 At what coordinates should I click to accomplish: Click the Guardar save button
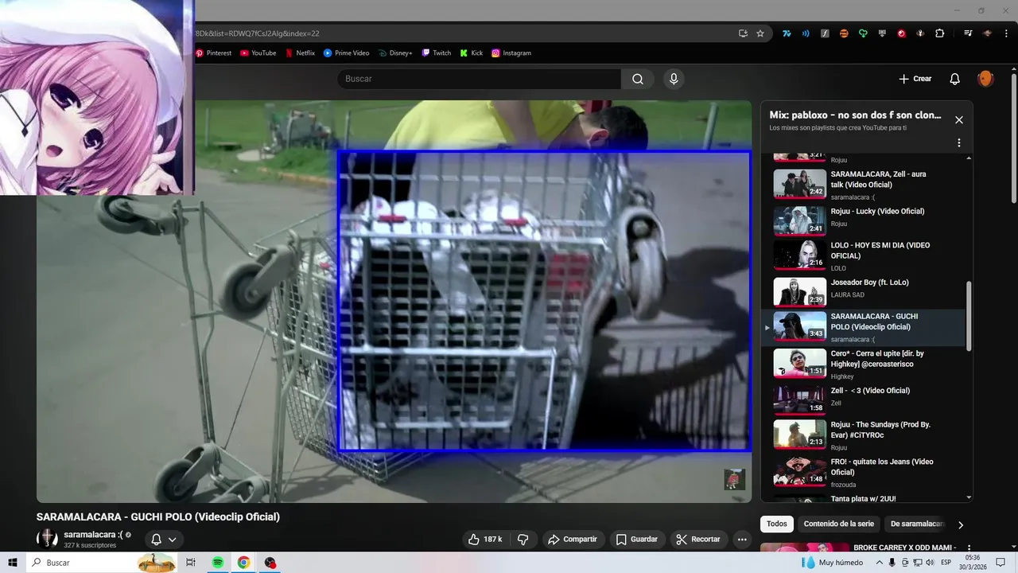tap(637, 539)
